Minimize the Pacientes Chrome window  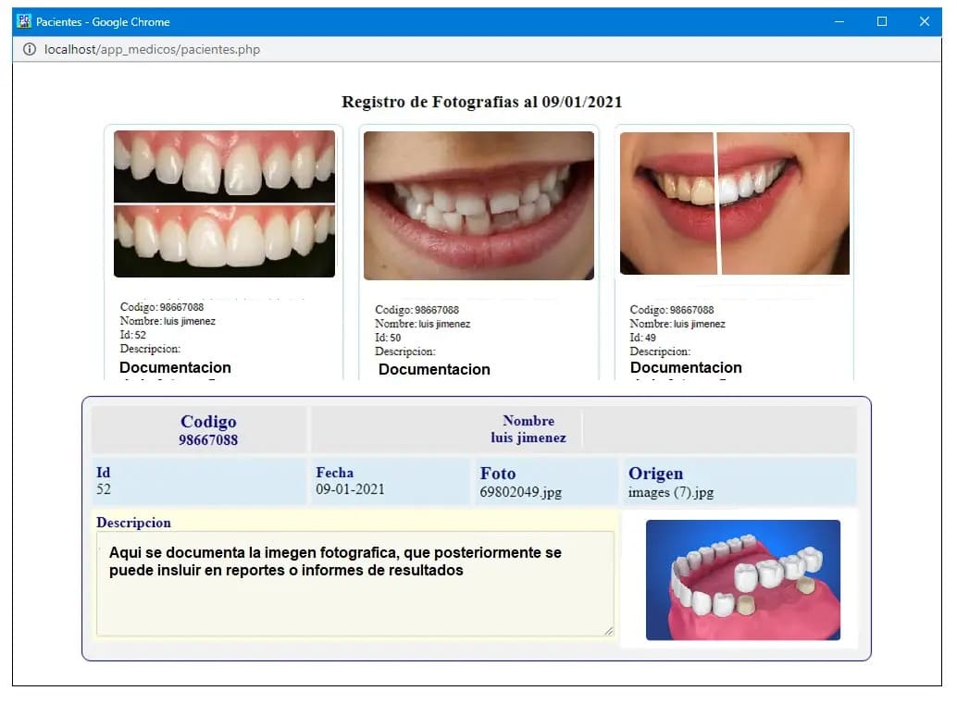click(839, 21)
